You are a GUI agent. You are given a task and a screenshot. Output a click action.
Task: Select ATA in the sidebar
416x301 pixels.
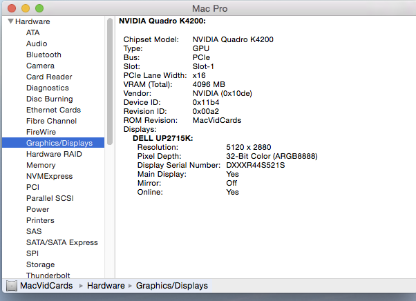pos(33,32)
